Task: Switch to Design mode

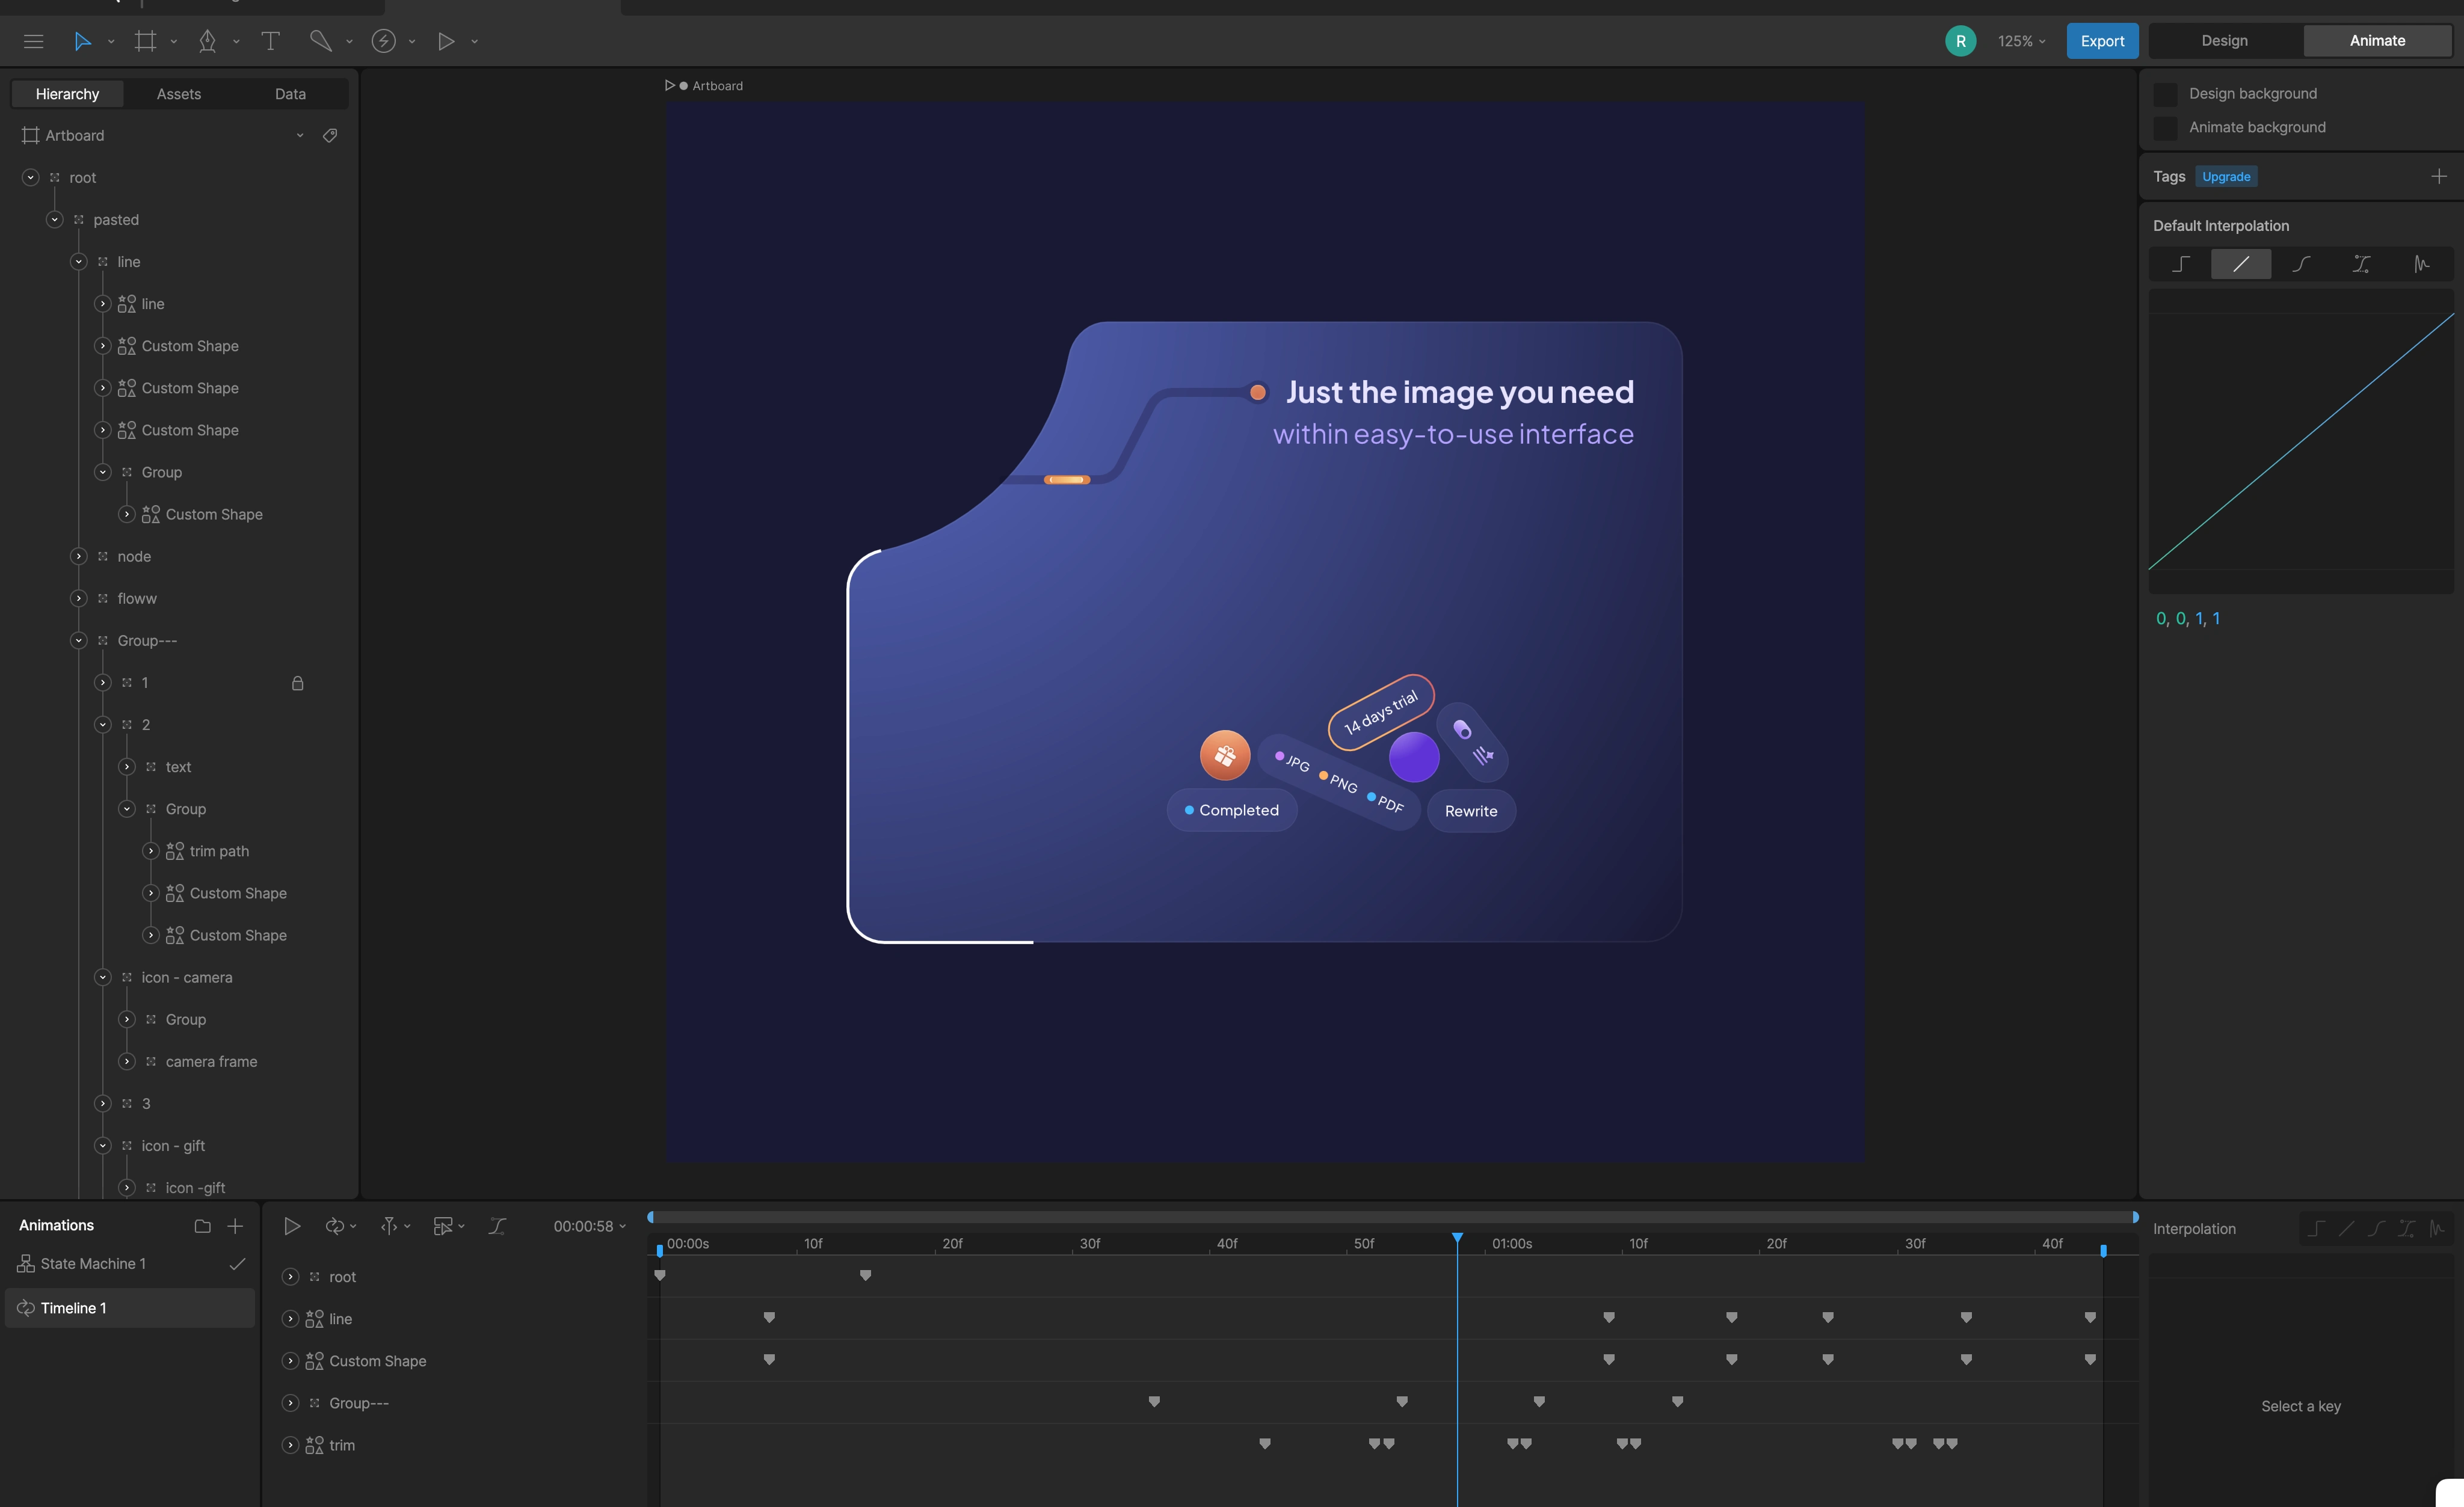Action: tap(2224, 41)
